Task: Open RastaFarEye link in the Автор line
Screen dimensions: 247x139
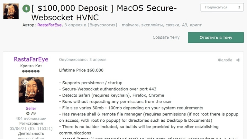Action: point(50,25)
